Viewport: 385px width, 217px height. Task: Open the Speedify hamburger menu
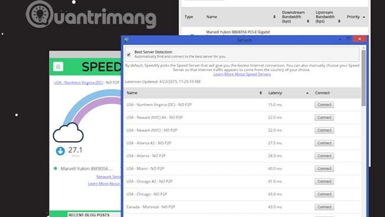[x=58, y=66]
